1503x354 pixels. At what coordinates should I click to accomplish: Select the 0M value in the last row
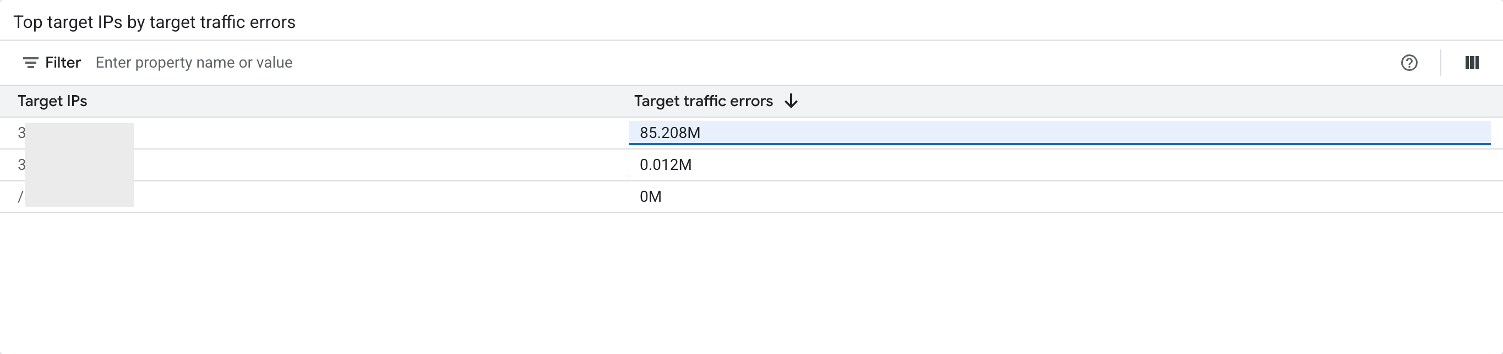coord(651,196)
